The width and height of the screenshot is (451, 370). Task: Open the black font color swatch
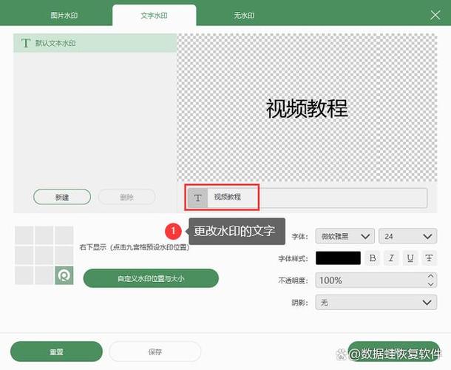pyautogui.click(x=338, y=258)
